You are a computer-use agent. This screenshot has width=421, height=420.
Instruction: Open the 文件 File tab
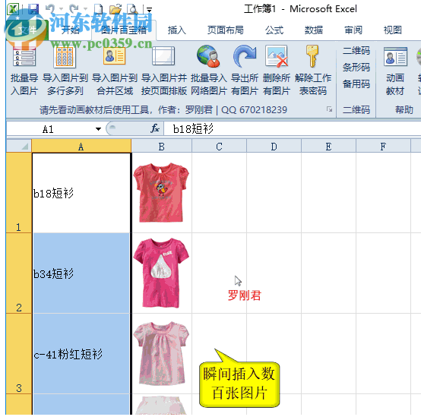tap(27, 30)
